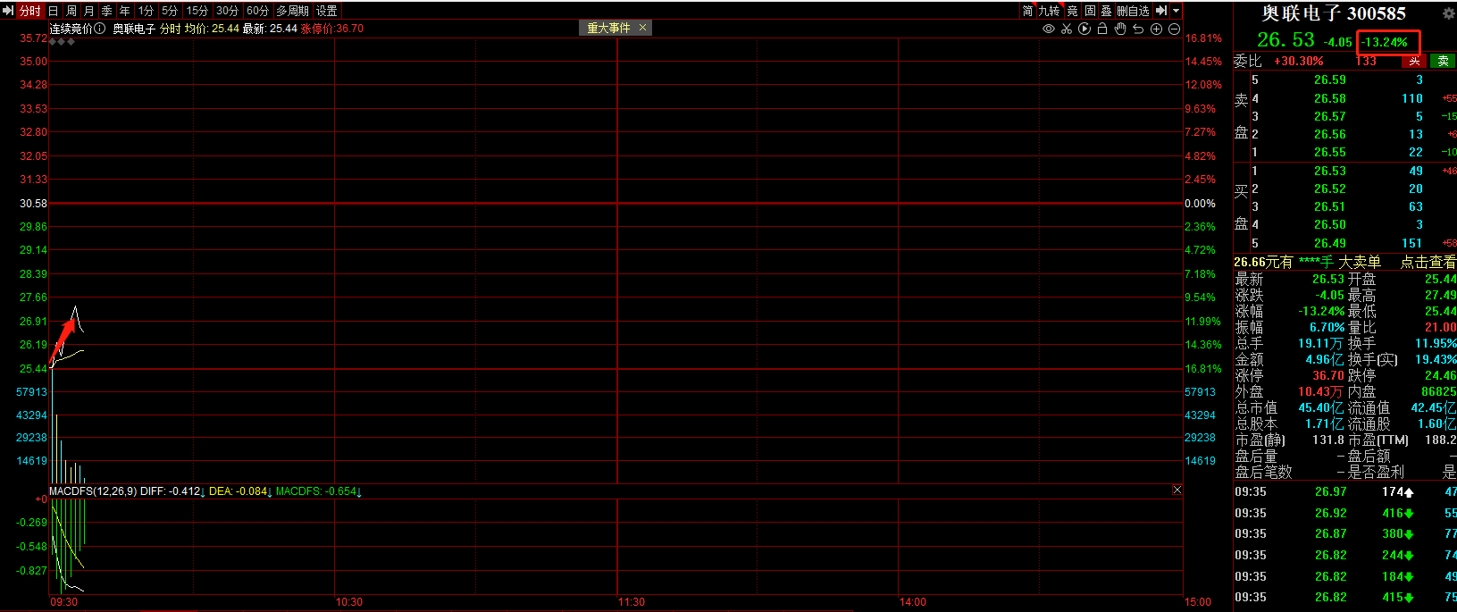
Task: Click the trade row with price 26.92
Action: 1345,514
